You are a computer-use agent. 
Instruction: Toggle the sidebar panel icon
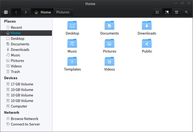(x=6, y=12)
